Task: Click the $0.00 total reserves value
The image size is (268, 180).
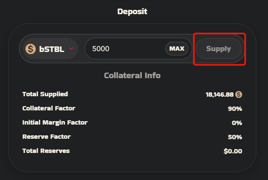Action: coord(233,151)
